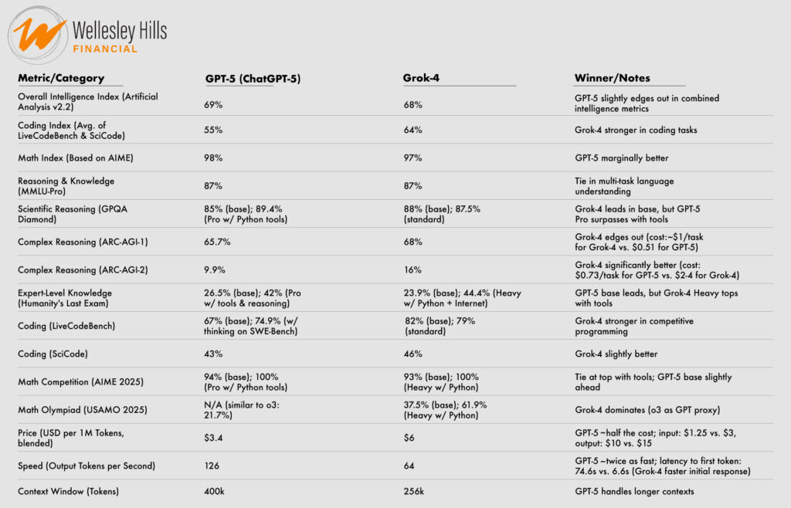This screenshot has height=508, width=791.
Task: Click the "Grok-4 slightly better" note
Action: (x=616, y=354)
